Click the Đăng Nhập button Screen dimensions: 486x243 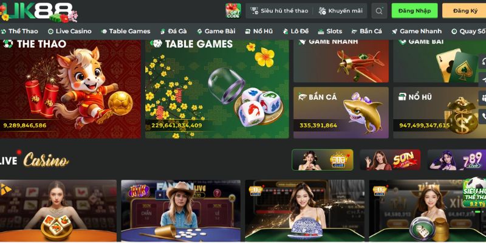(414, 11)
